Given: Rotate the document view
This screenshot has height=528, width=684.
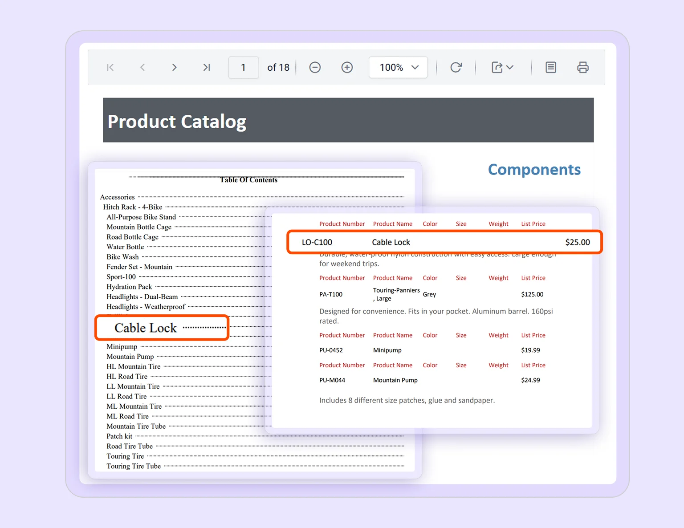Looking at the screenshot, I should coord(456,67).
